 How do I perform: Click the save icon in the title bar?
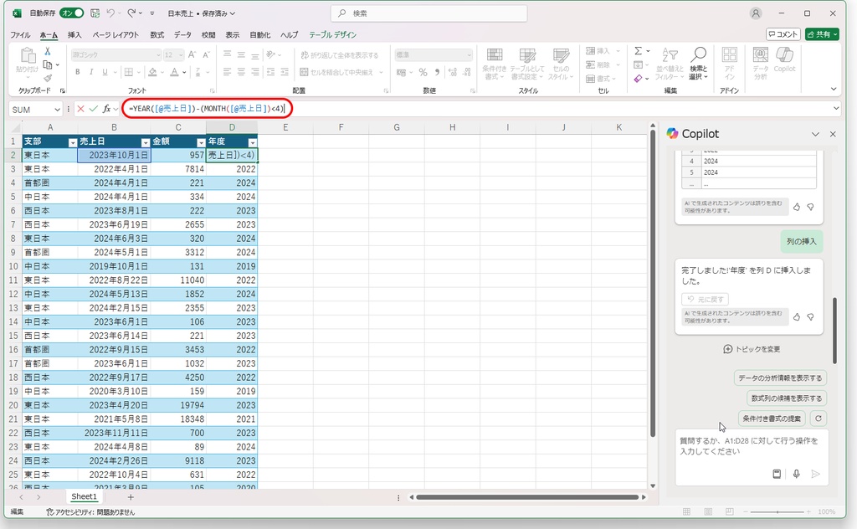tap(95, 13)
